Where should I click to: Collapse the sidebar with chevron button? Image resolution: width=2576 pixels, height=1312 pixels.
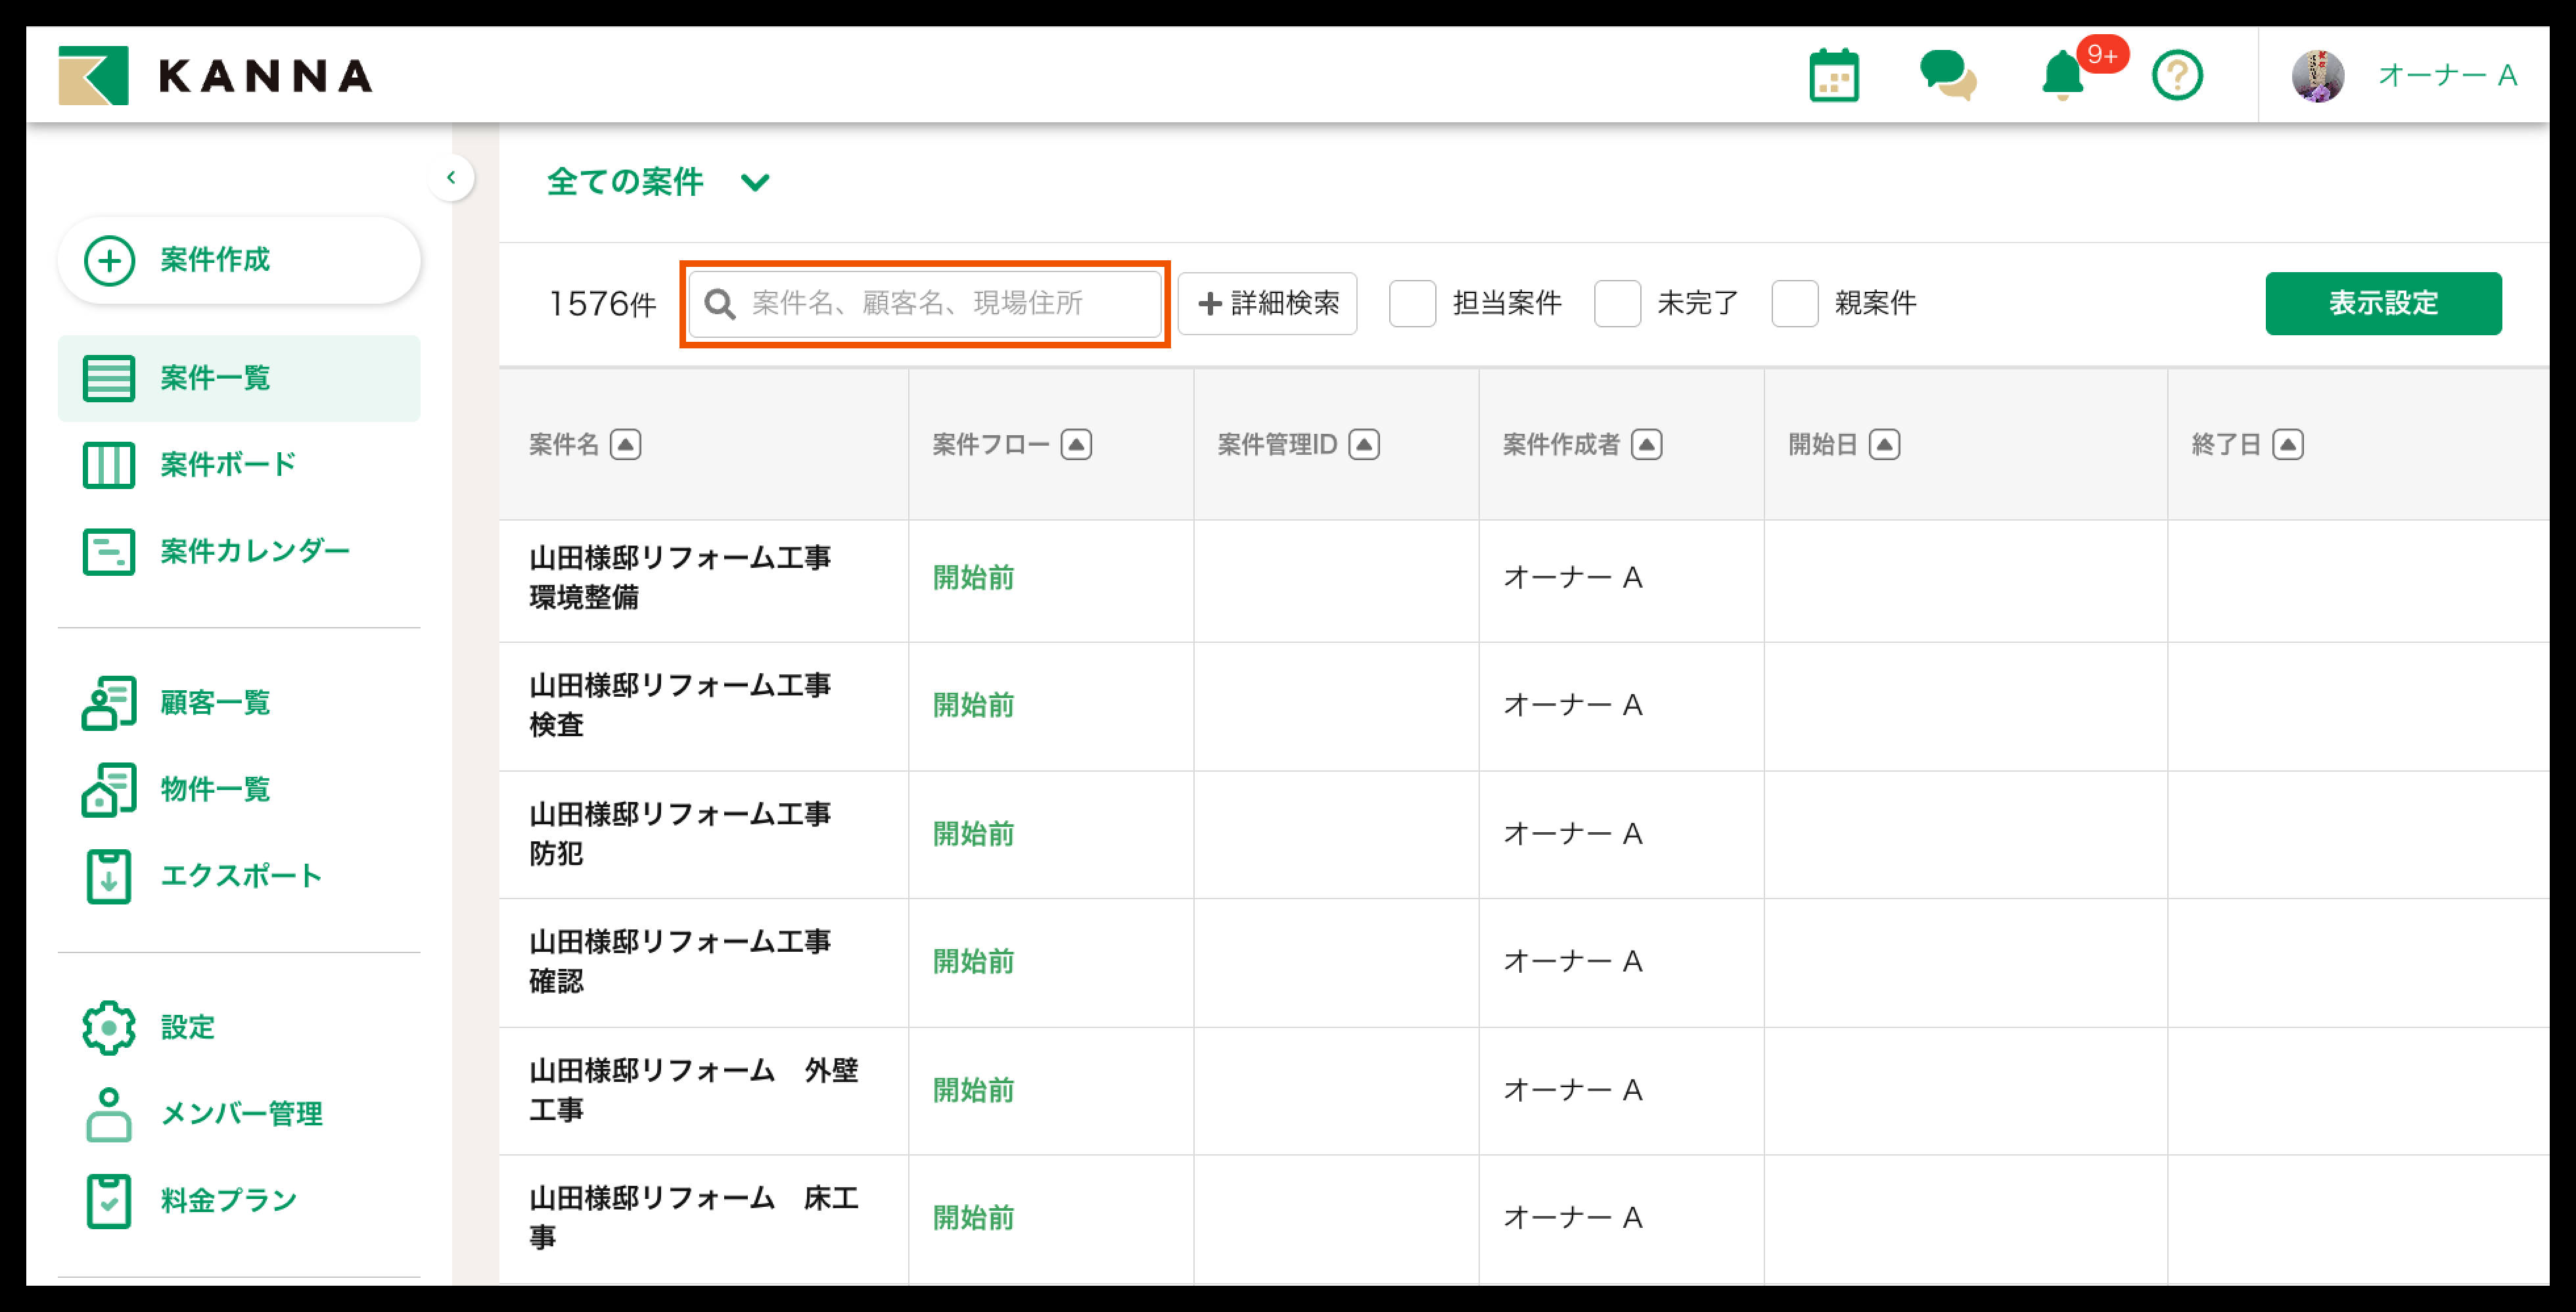click(x=451, y=178)
